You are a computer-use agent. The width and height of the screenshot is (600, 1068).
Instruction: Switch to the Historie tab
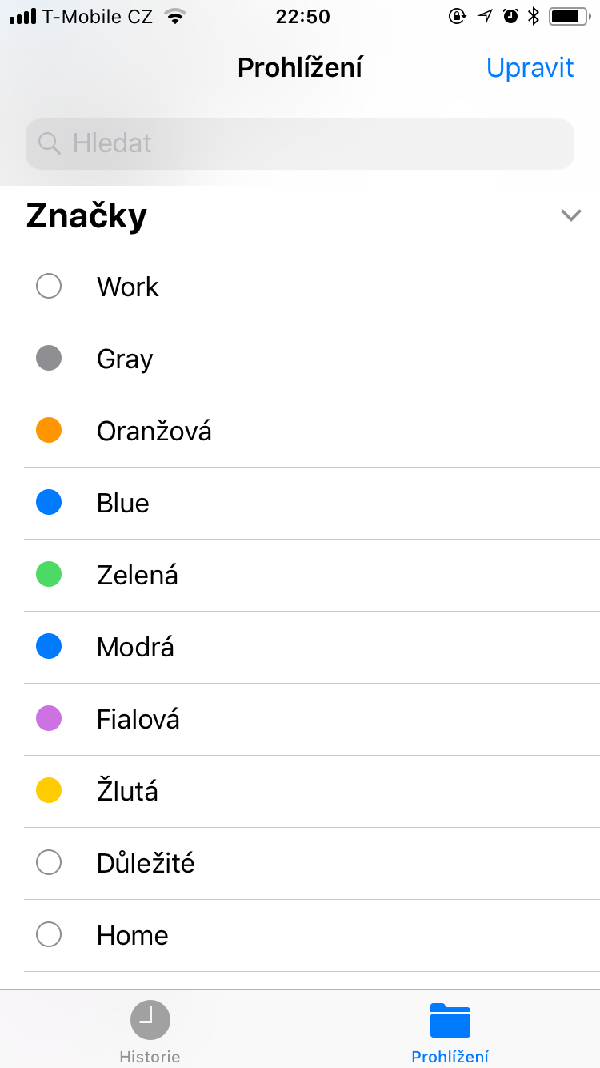[x=150, y=1056]
